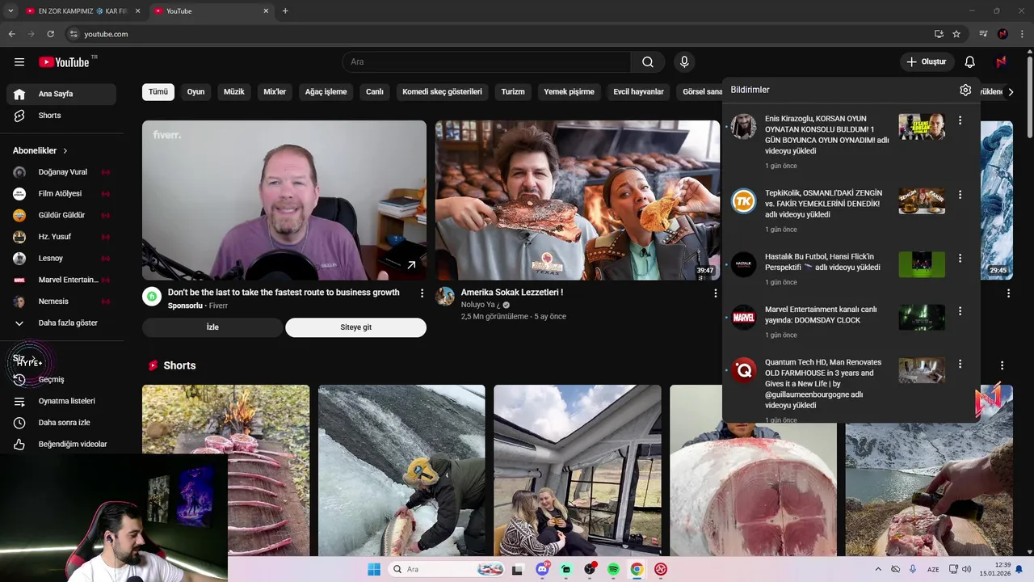Open Shorts in sidebar
Image resolution: width=1034 pixels, height=582 pixels.
tap(61, 116)
